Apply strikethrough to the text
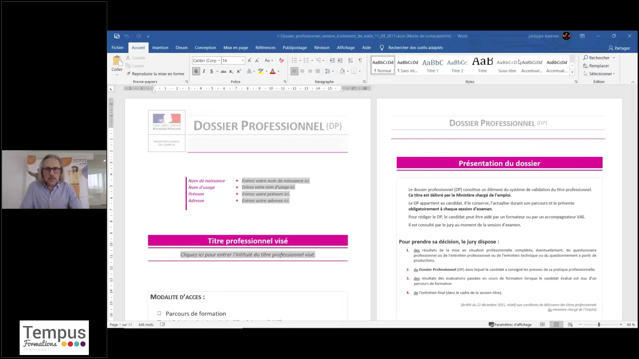This screenshot has width=639, height=359. click(x=223, y=71)
